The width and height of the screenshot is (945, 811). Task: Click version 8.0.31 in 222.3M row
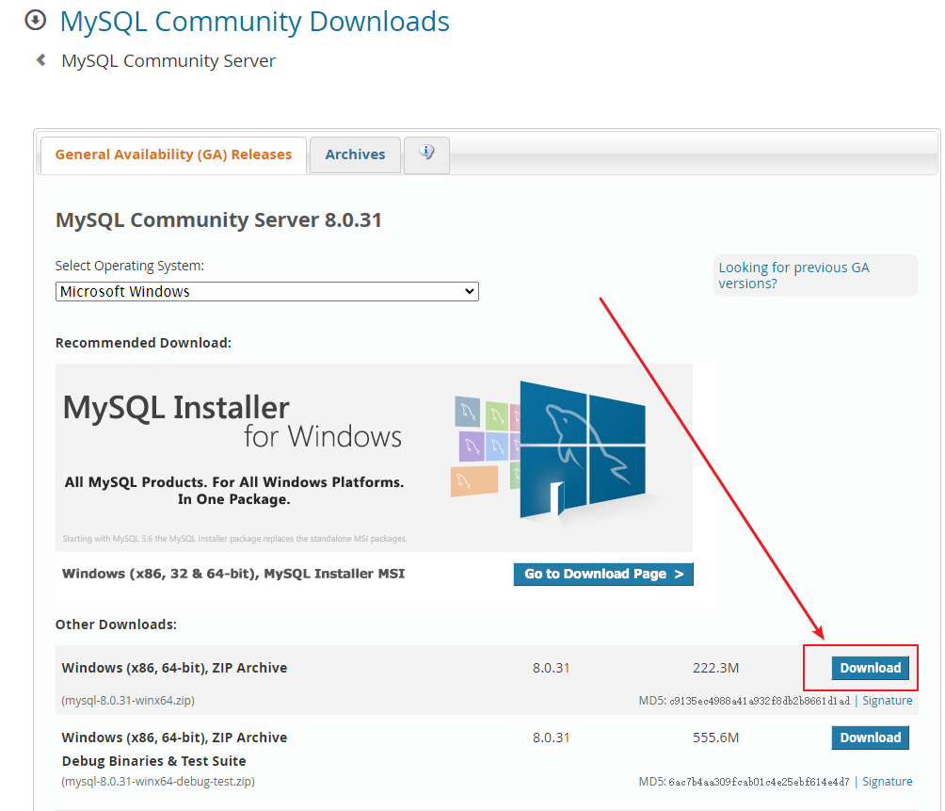[551, 668]
